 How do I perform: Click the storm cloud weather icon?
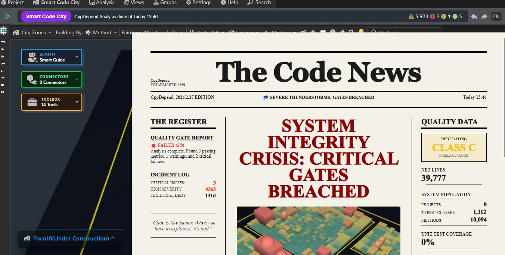[x=266, y=97]
